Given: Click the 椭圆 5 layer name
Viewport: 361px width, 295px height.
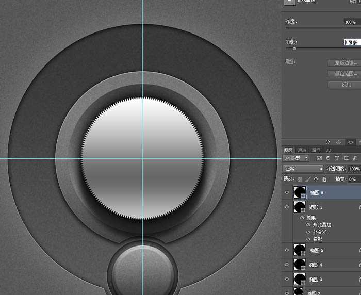Looking at the screenshot, I should (317, 250).
